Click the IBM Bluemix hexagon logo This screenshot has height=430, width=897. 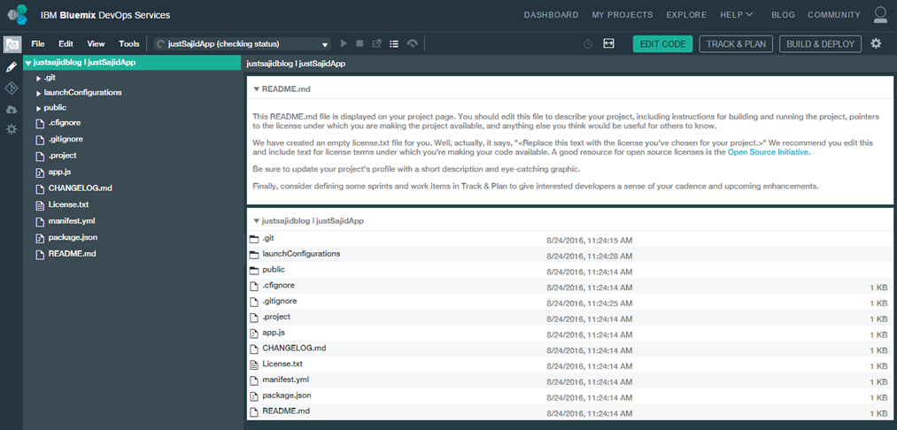18,15
